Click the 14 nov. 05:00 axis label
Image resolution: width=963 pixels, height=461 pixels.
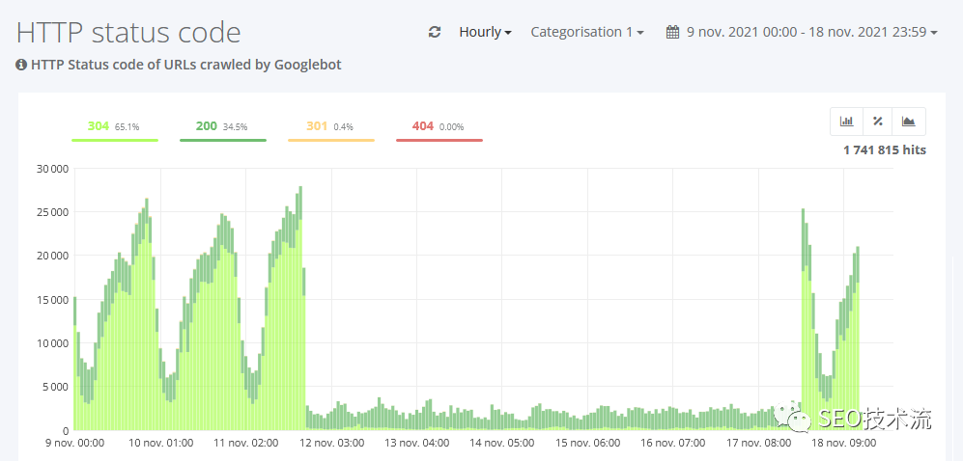[x=501, y=444]
